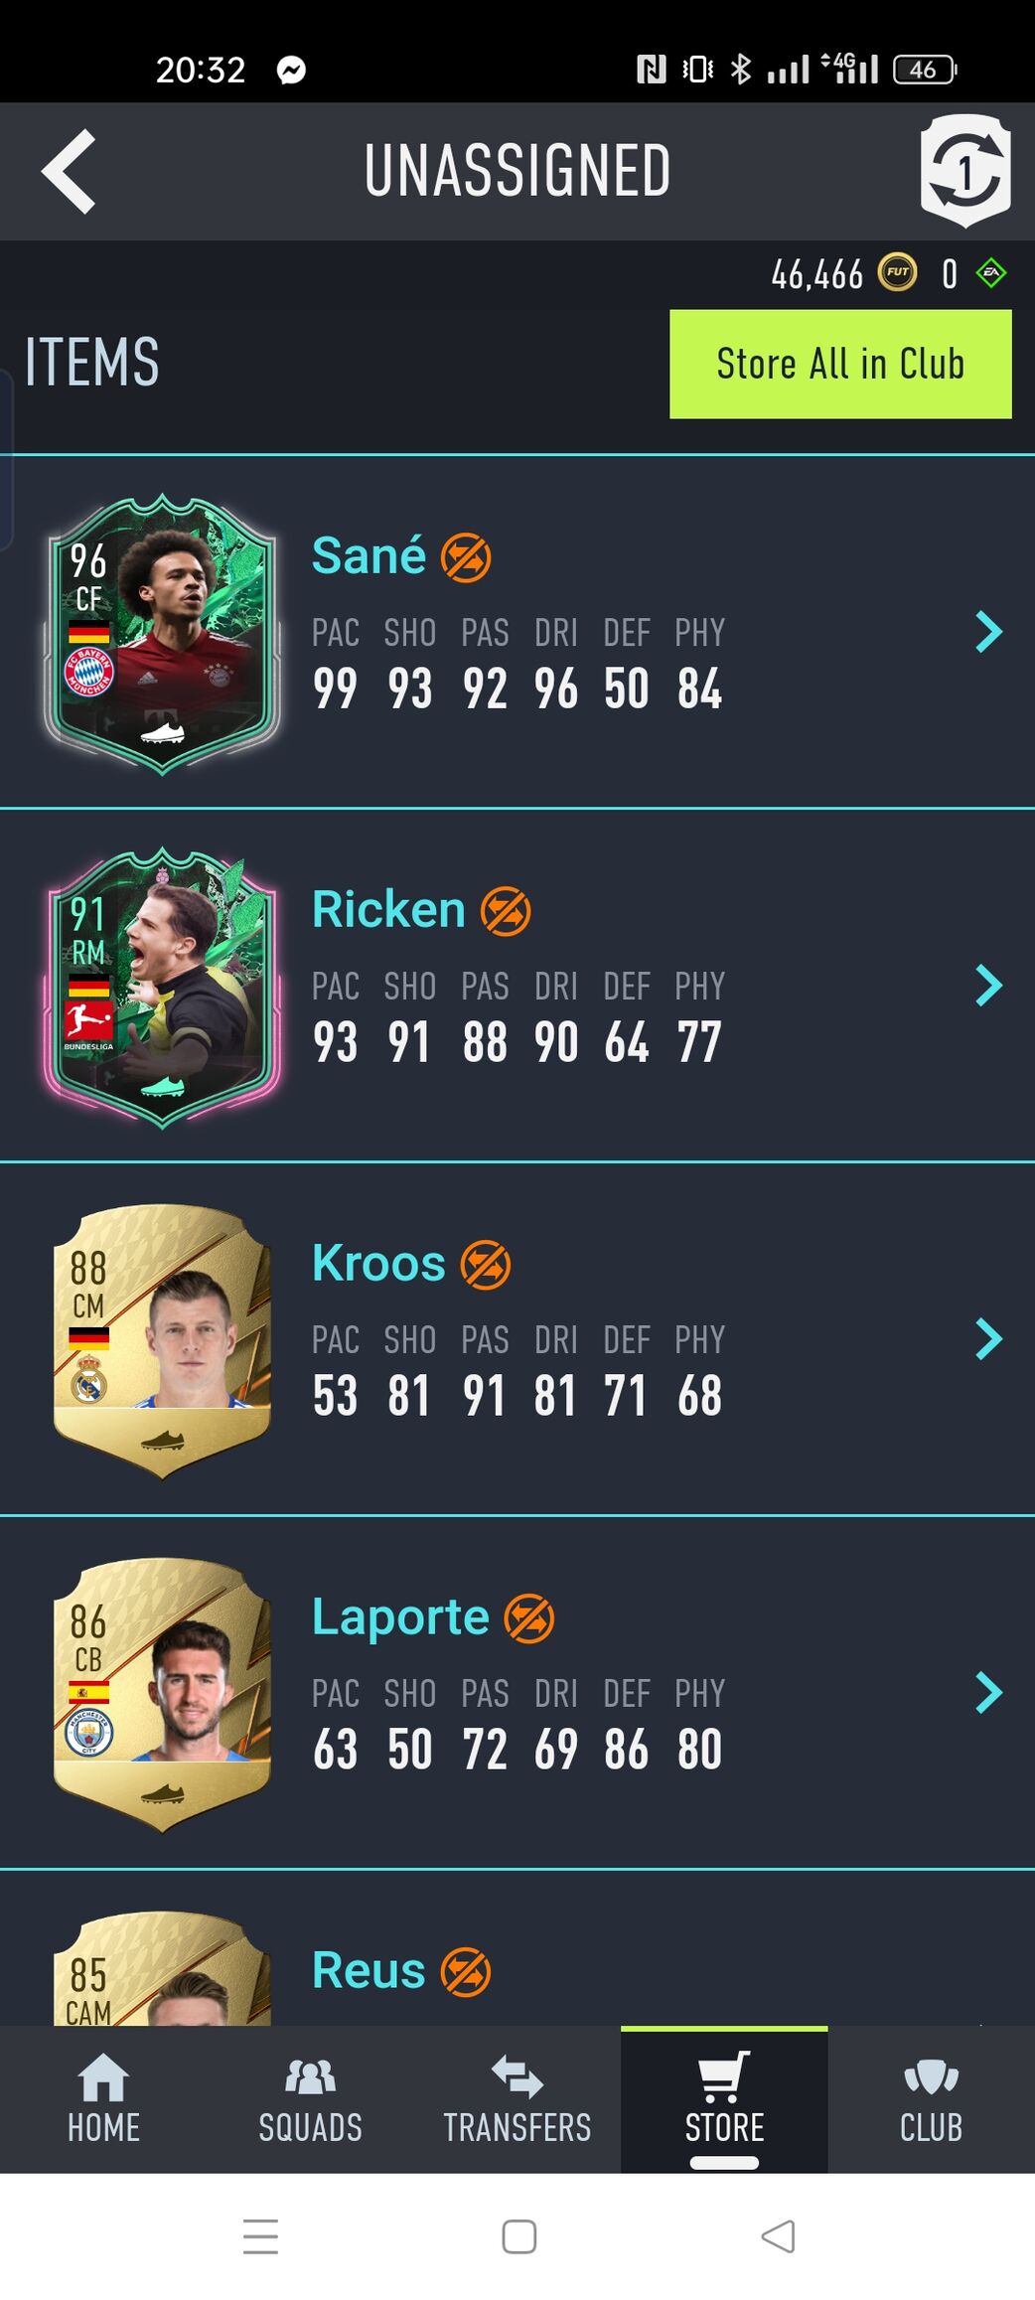Expand Laporte item details chevron
Image resolution: width=1035 pixels, height=2300 pixels.
tap(988, 1693)
